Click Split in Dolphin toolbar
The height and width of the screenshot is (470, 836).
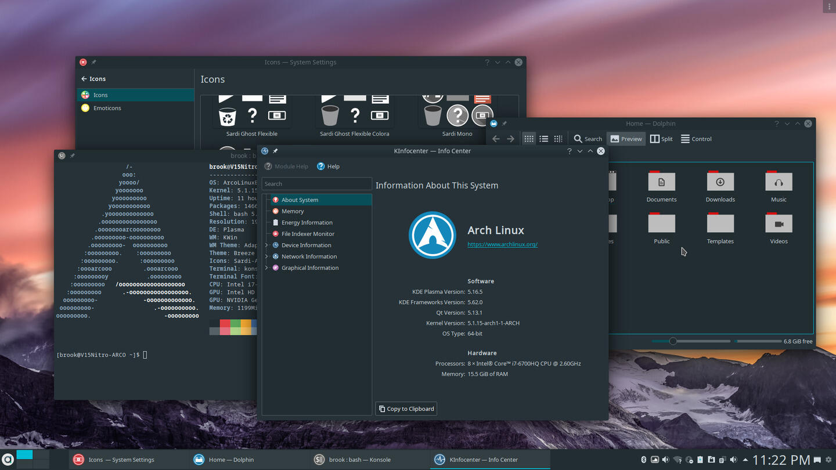point(661,139)
